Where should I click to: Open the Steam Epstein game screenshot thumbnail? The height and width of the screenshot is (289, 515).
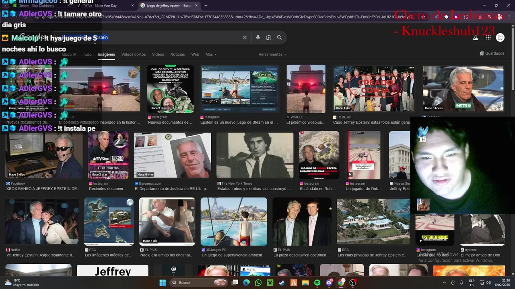point(240,89)
